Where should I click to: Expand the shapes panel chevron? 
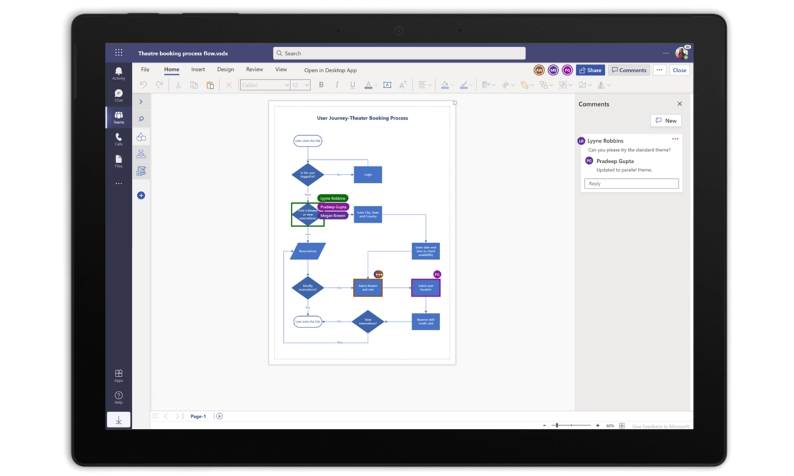tap(141, 102)
